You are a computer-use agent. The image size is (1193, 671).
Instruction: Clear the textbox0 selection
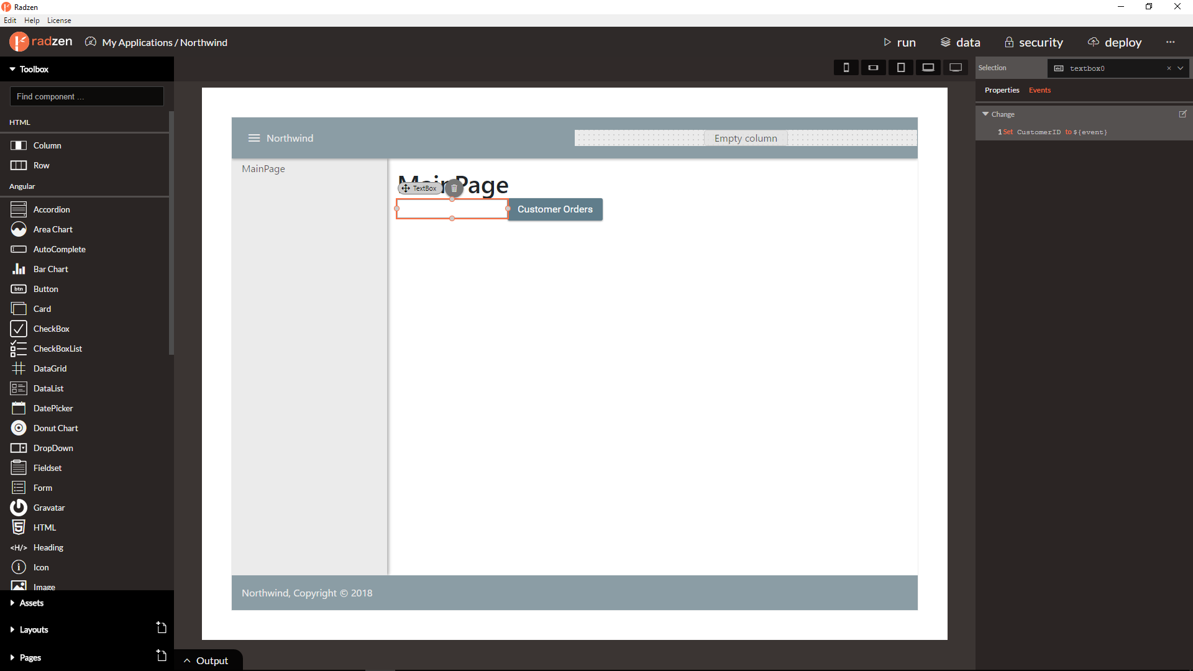point(1169,68)
